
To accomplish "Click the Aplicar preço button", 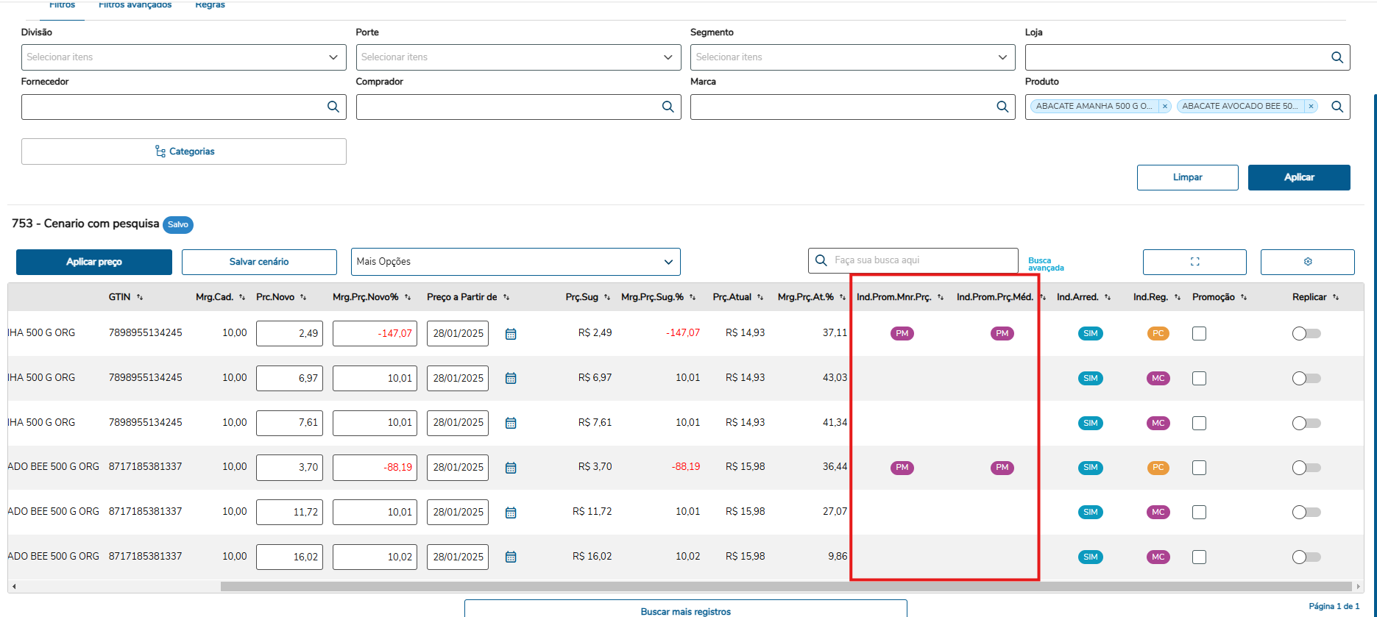I will point(94,262).
